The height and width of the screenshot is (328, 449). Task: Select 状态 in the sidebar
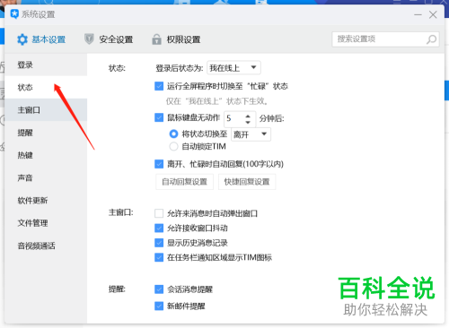(x=46, y=87)
